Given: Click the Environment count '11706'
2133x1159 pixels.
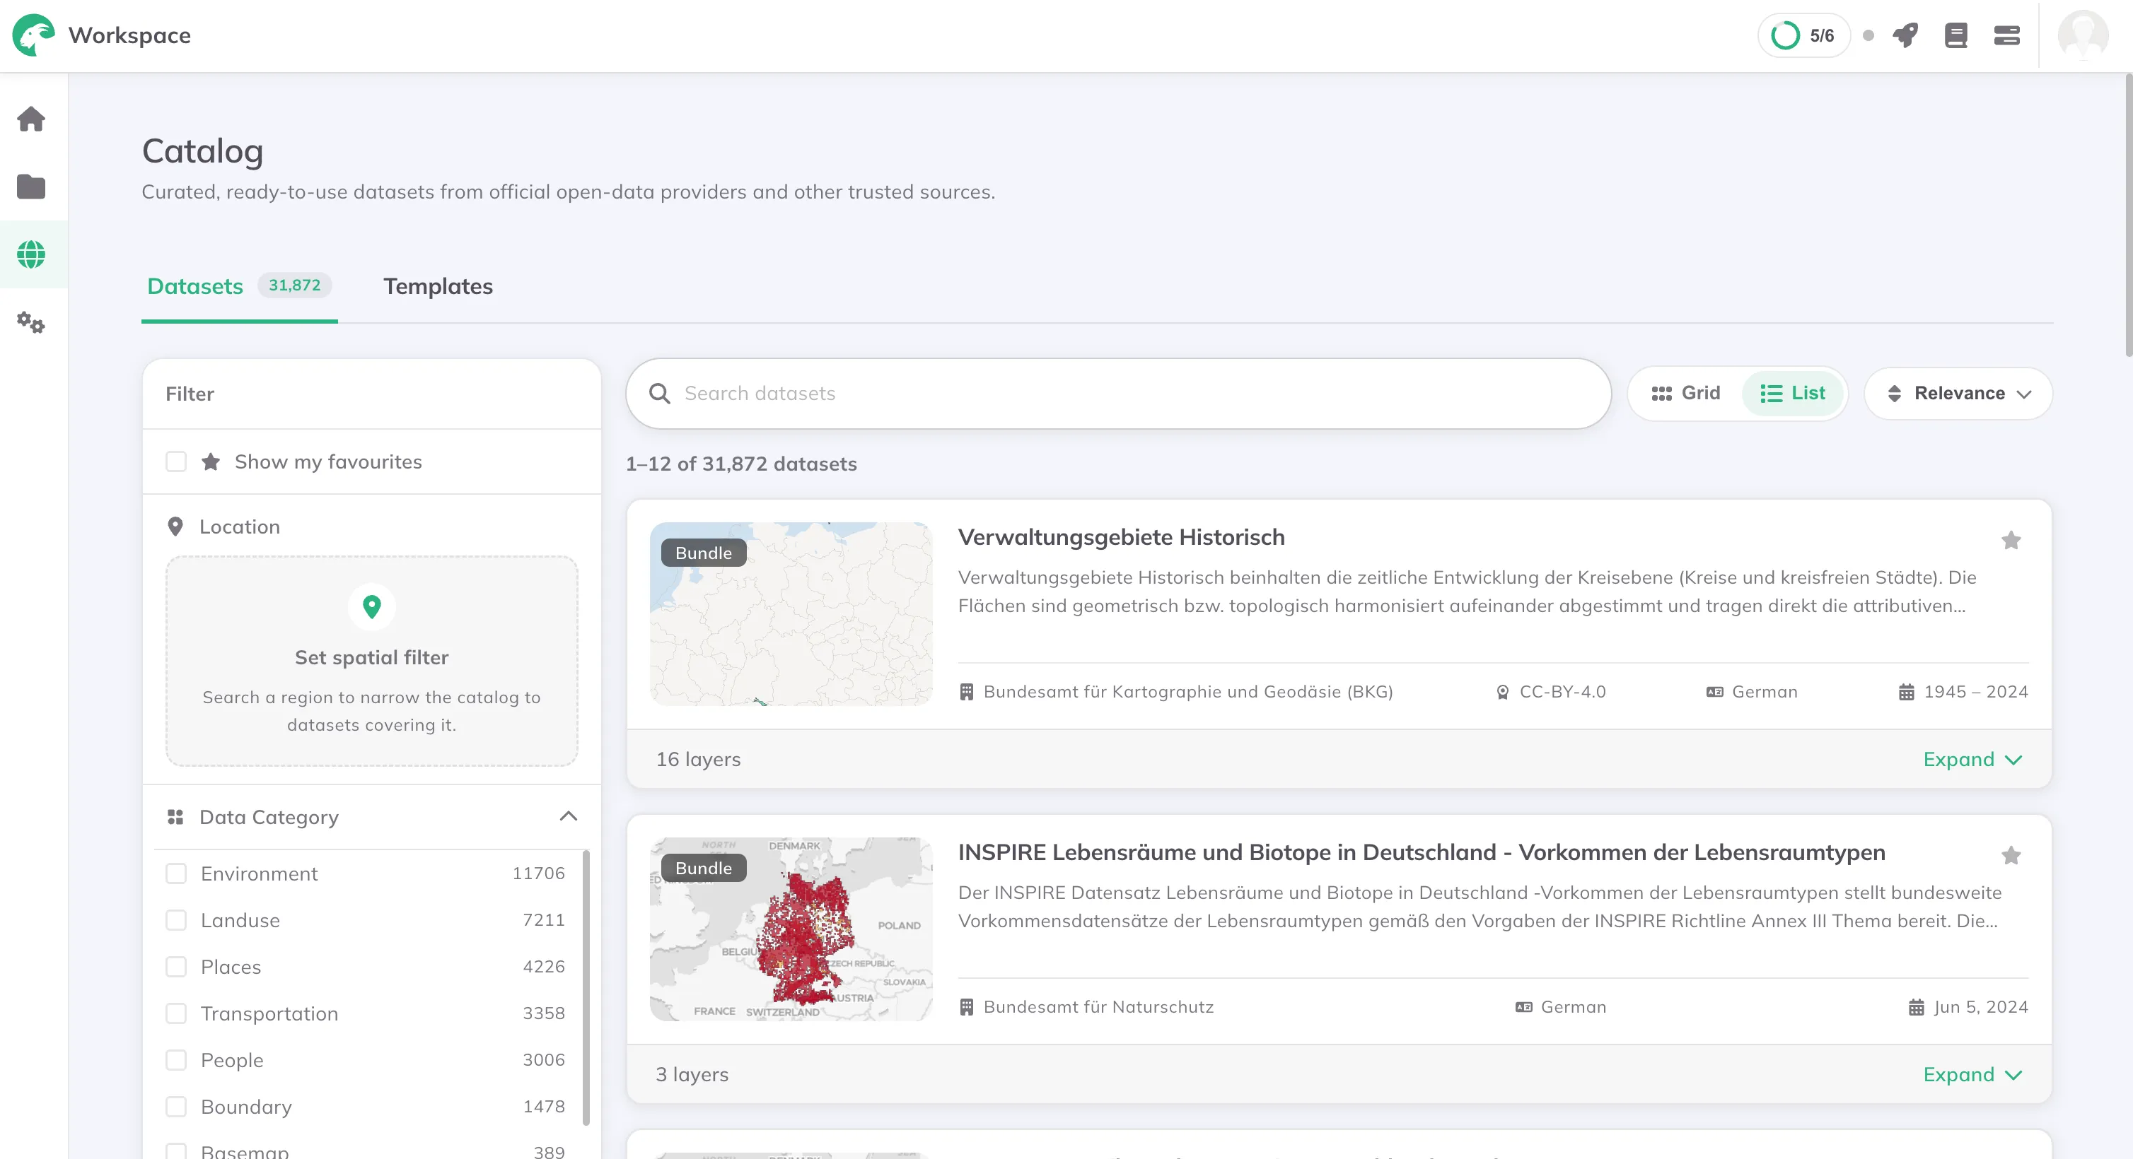Looking at the screenshot, I should [538, 874].
